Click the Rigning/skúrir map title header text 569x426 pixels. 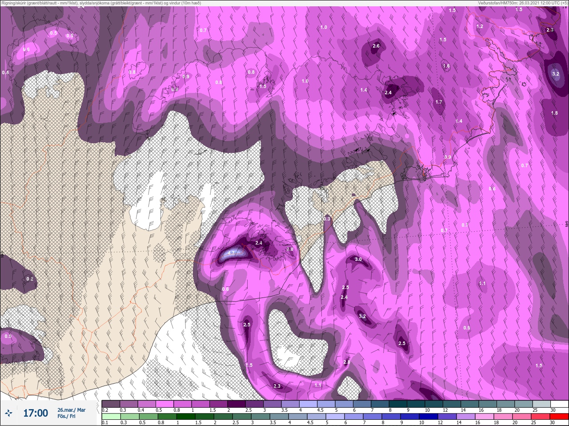[101, 3]
